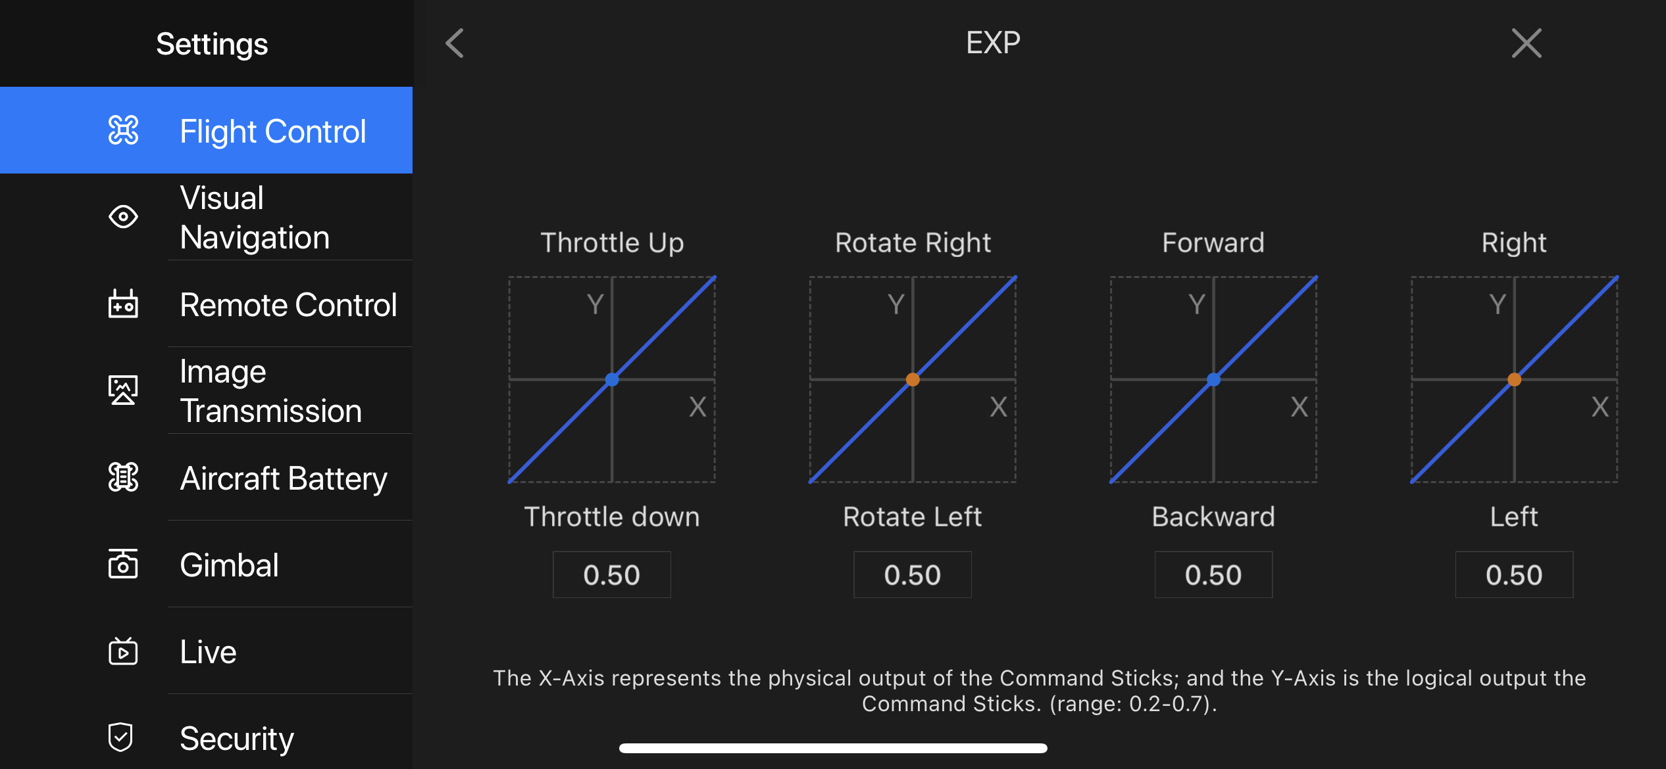The width and height of the screenshot is (1666, 769).
Task: Click the Aircraft Battery icon
Action: click(123, 477)
